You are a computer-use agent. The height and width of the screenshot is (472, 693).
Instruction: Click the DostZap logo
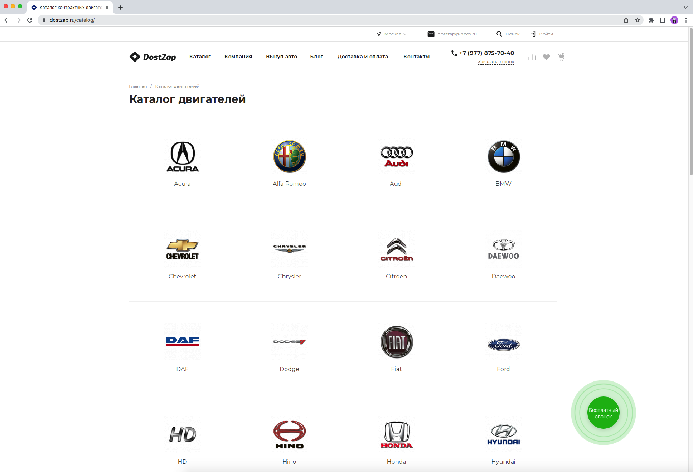(152, 57)
